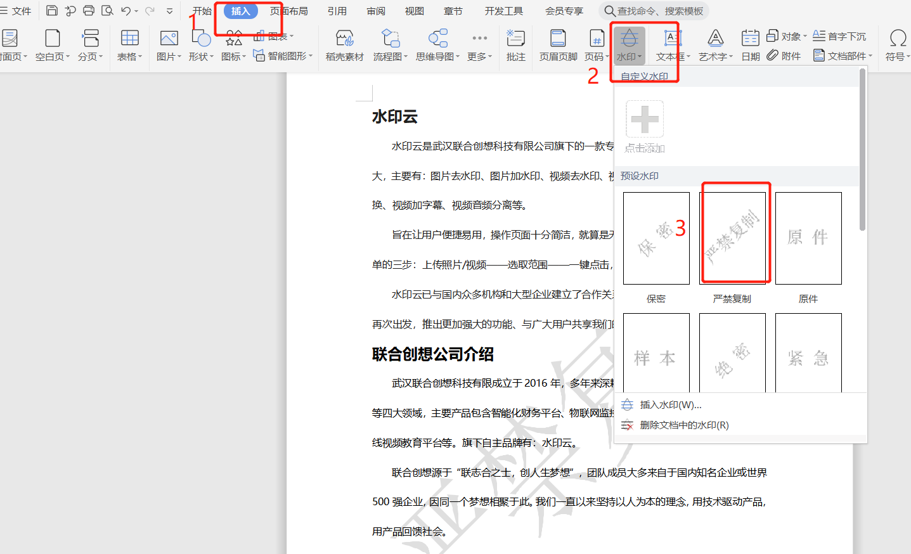Select the 严禁复制 preset watermark thumbnail

click(x=732, y=238)
